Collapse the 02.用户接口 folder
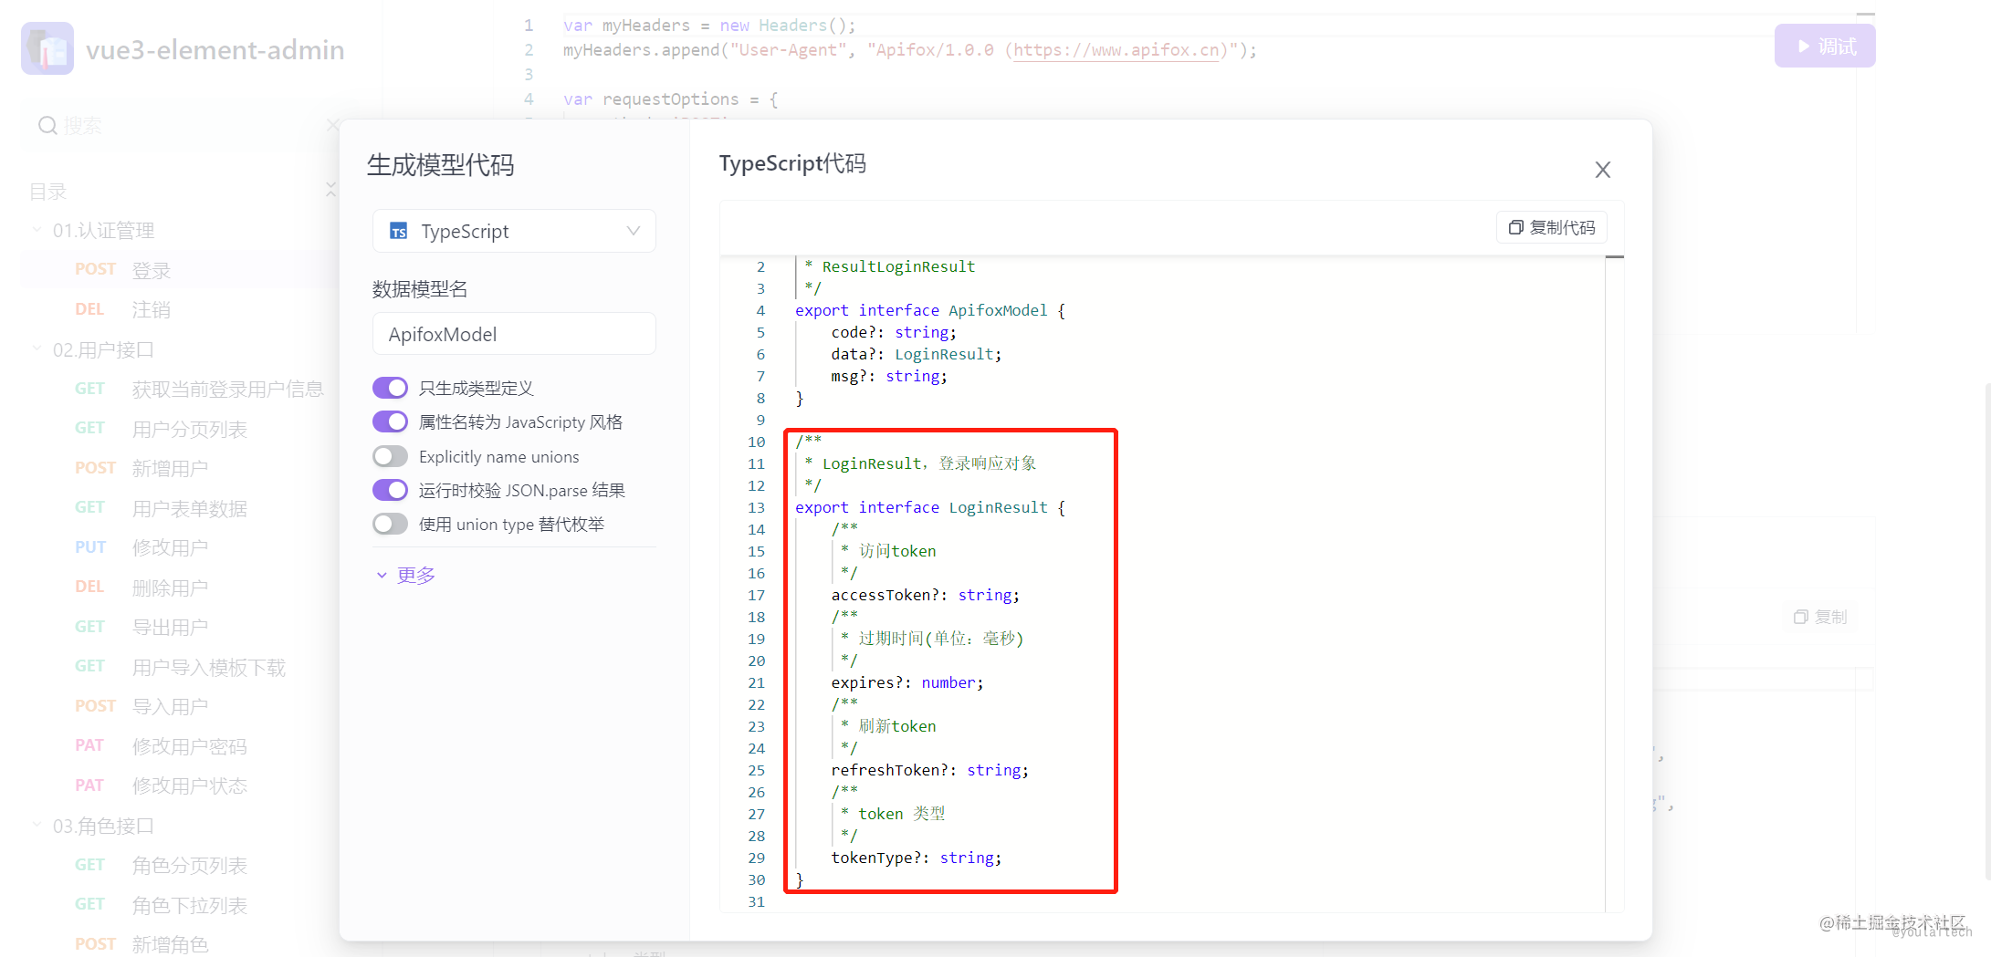Viewport: 1991px width, 957px height. [37, 348]
